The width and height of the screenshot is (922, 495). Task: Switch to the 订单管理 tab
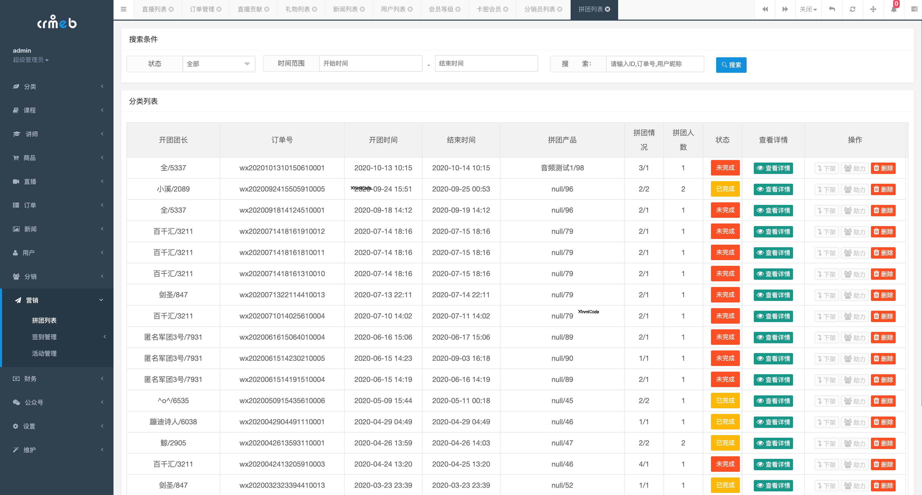click(202, 9)
